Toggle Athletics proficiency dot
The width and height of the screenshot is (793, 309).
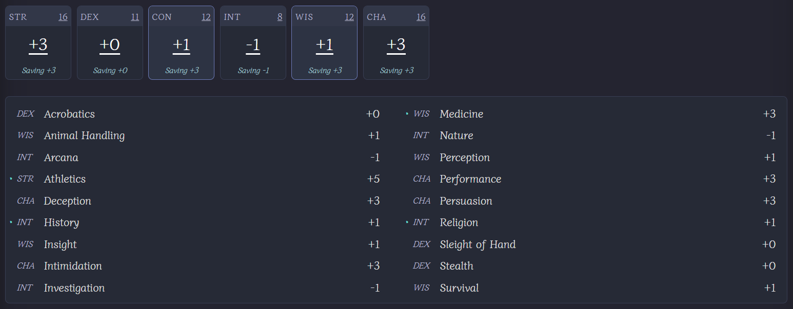[11, 179]
